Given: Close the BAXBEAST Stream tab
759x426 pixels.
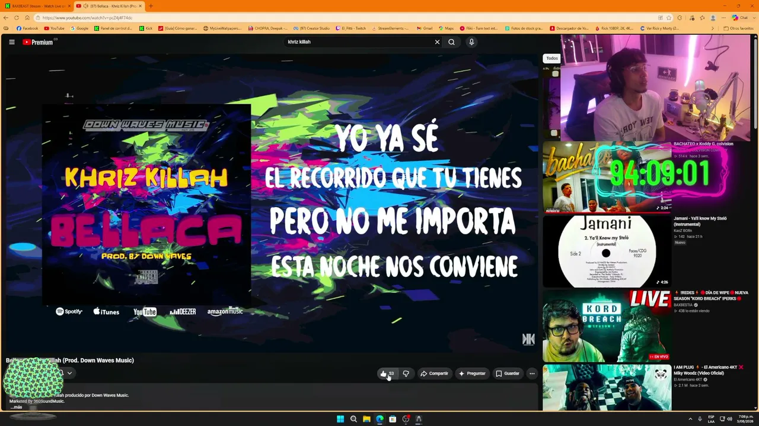Looking at the screenshot, I should pyautogui.click(x=69, y=6).
